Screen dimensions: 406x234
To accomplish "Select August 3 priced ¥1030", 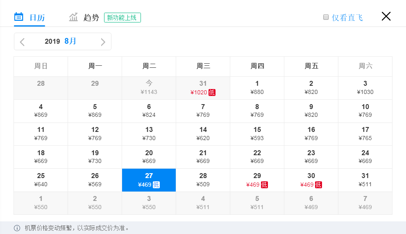I will [x=365, y=88].
